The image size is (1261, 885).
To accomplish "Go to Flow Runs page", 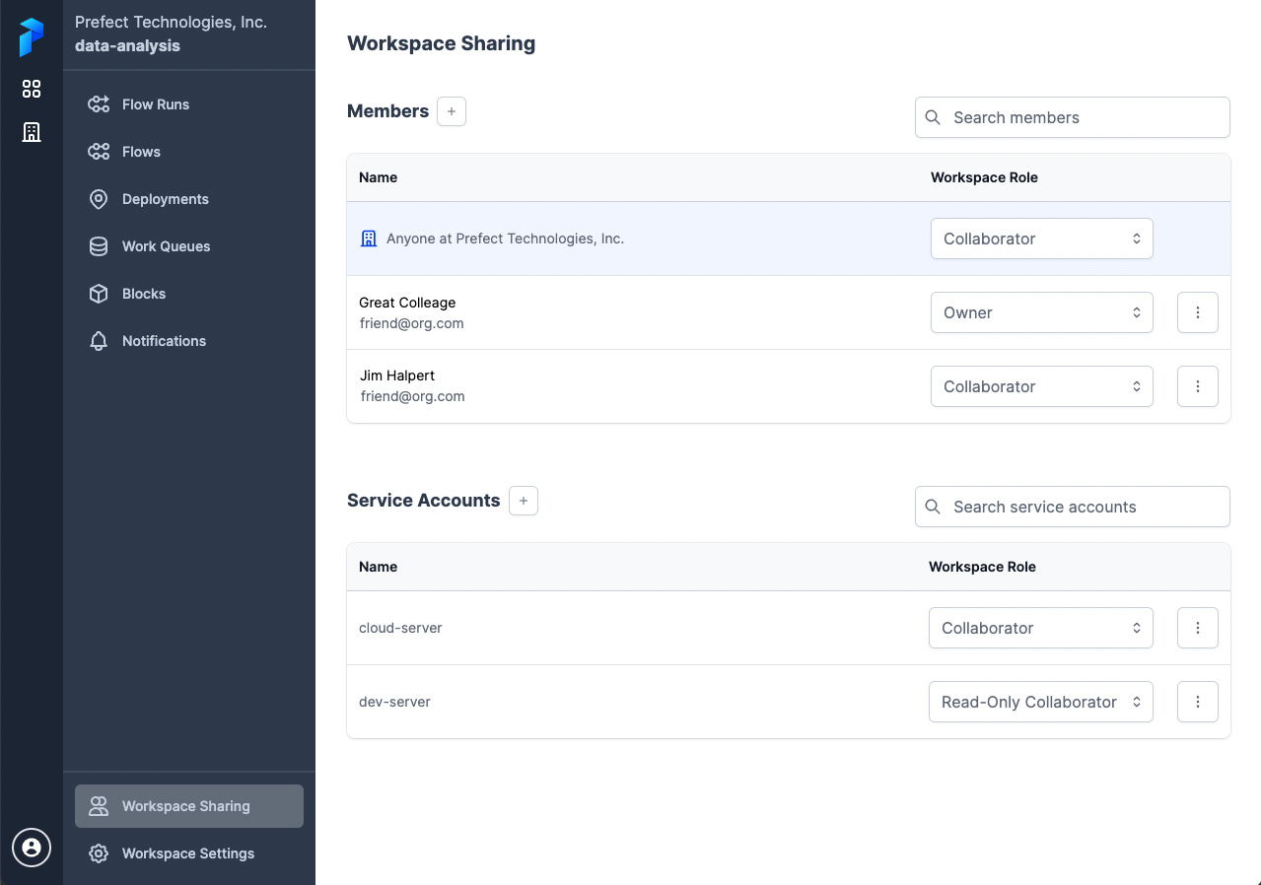I will 189,104.
